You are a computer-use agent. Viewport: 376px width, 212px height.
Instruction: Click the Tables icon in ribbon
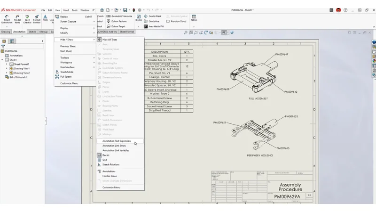(x=194, y=18)
